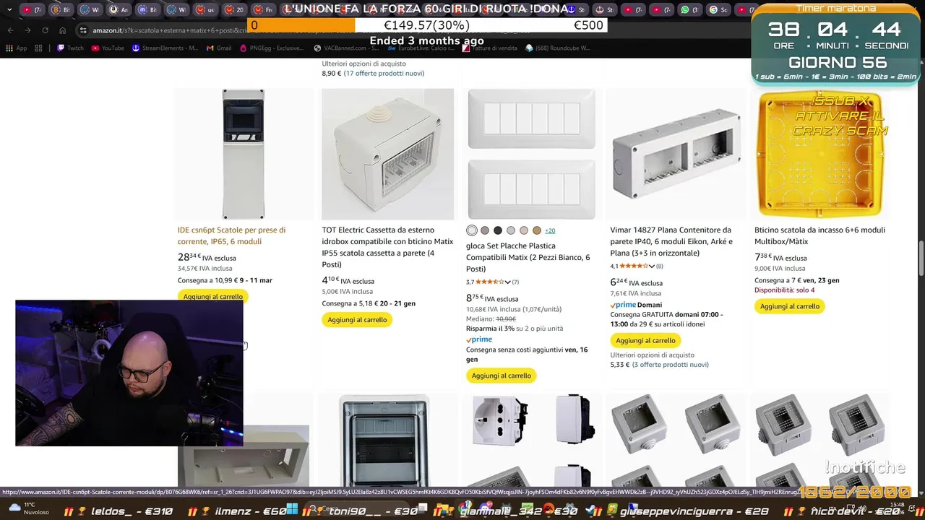This screenshot has height=520, width=925.
Task: Click the prime Domani delivery label
Action: tap(636, 305)
